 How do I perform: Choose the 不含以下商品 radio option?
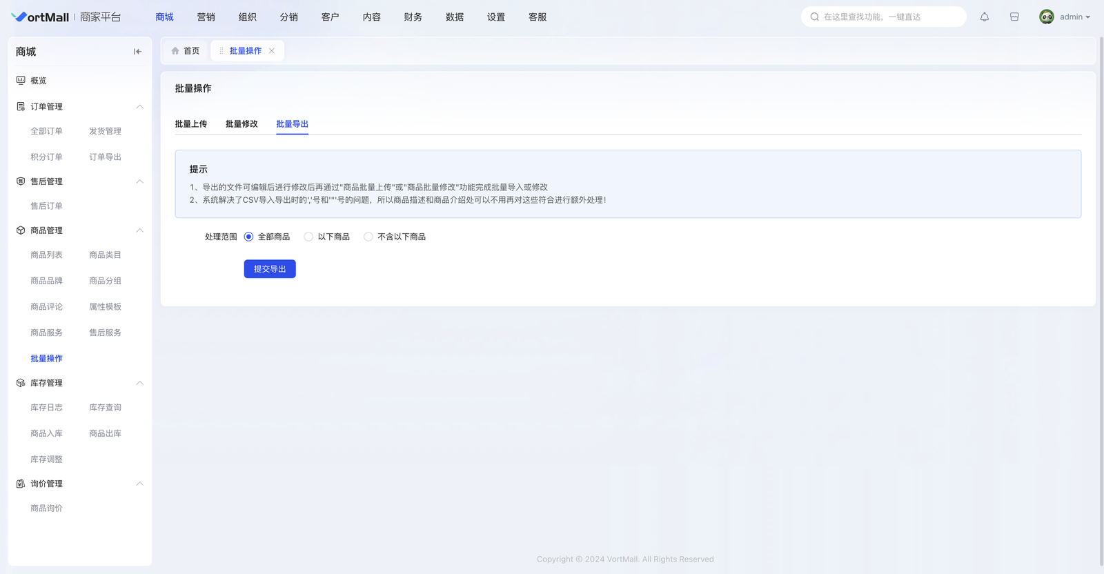coord(368,237)
